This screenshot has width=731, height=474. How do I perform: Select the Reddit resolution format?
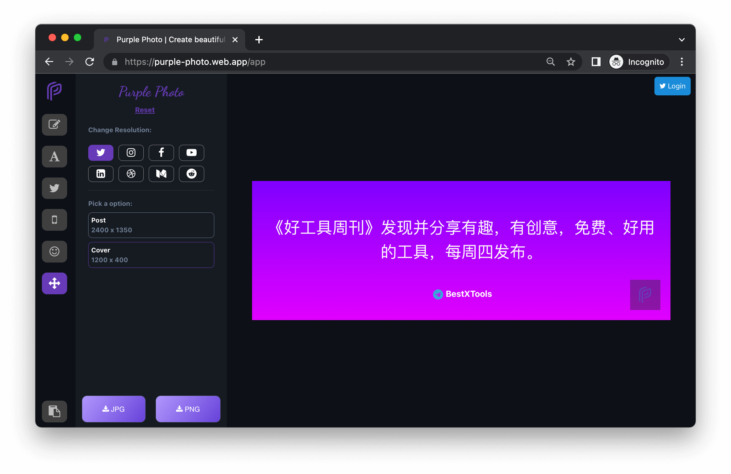[x=191, y=173]
